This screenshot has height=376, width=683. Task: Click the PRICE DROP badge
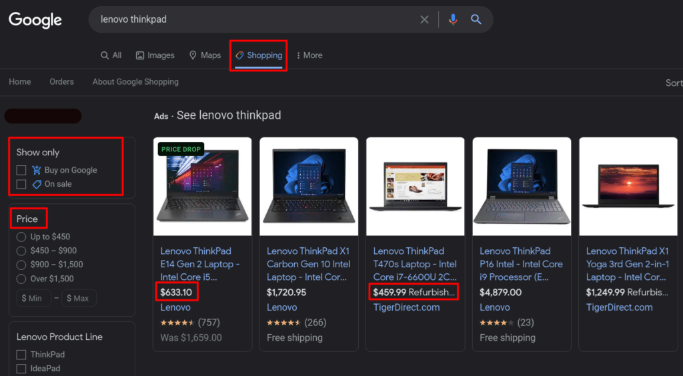(x=181, y=149)
